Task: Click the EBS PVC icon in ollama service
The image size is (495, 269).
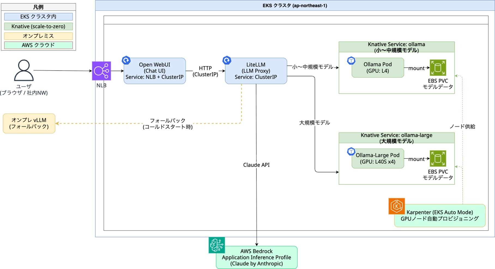Action: (438, 68)
